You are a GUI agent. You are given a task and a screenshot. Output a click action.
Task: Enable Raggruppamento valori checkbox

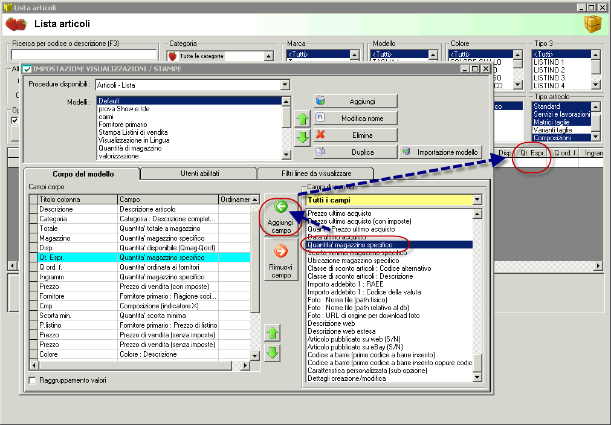pyautogui.click(x=33, y=380)
